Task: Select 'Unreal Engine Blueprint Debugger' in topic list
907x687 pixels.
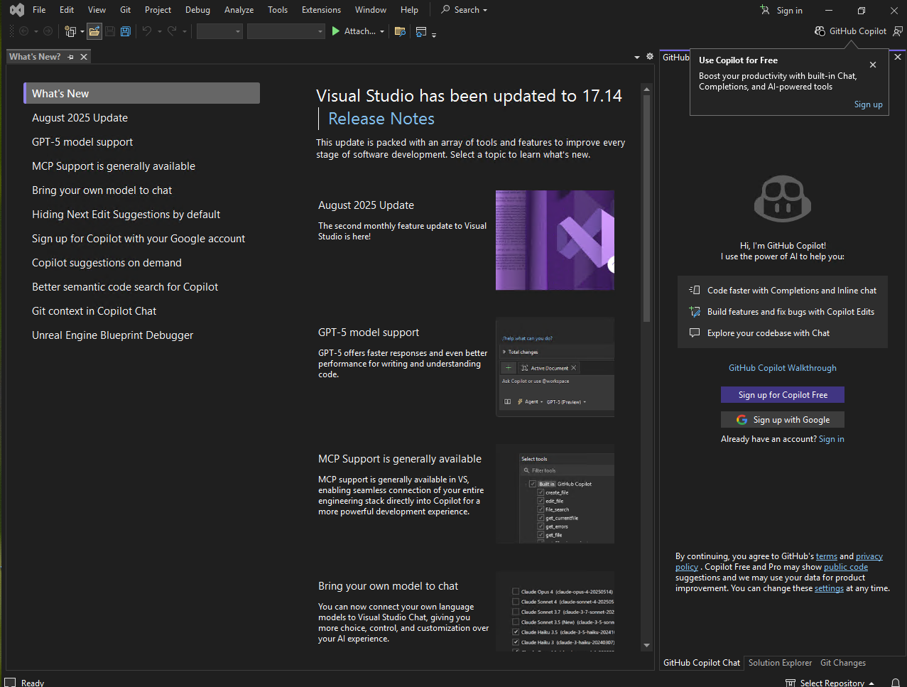Action: [112, 335]
